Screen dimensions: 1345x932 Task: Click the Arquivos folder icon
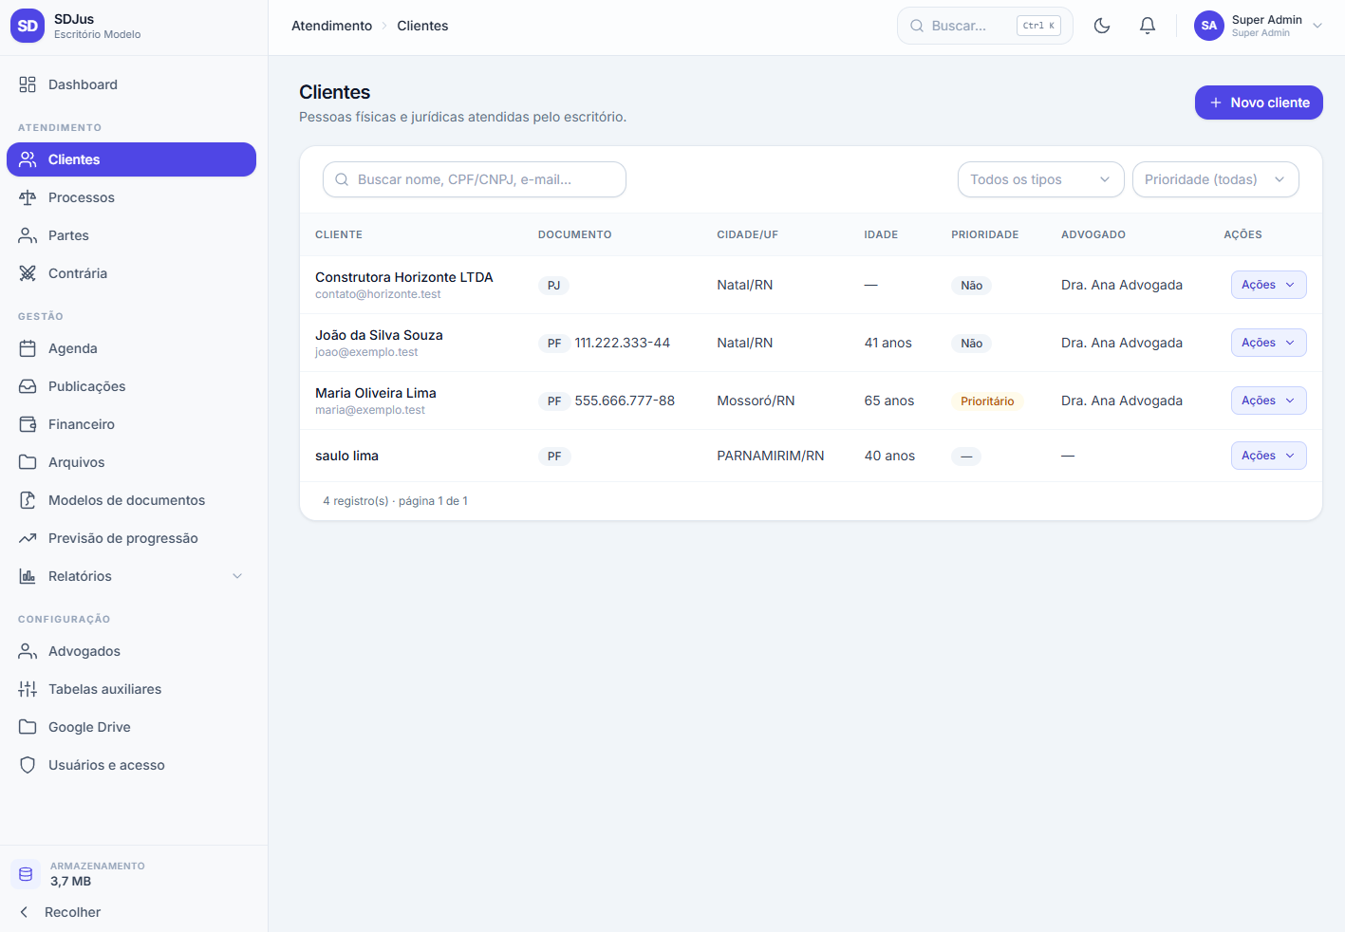[28, 462]
